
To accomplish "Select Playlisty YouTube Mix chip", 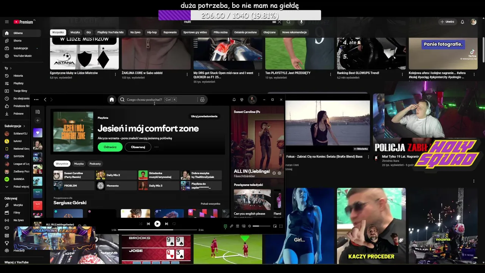I will 110,32.
